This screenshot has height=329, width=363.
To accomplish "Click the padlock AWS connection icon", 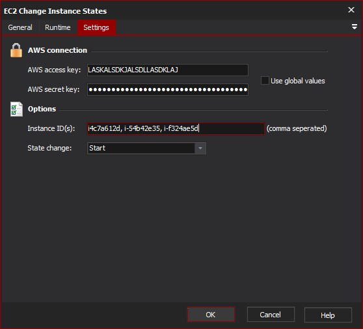I will [16, 50].
